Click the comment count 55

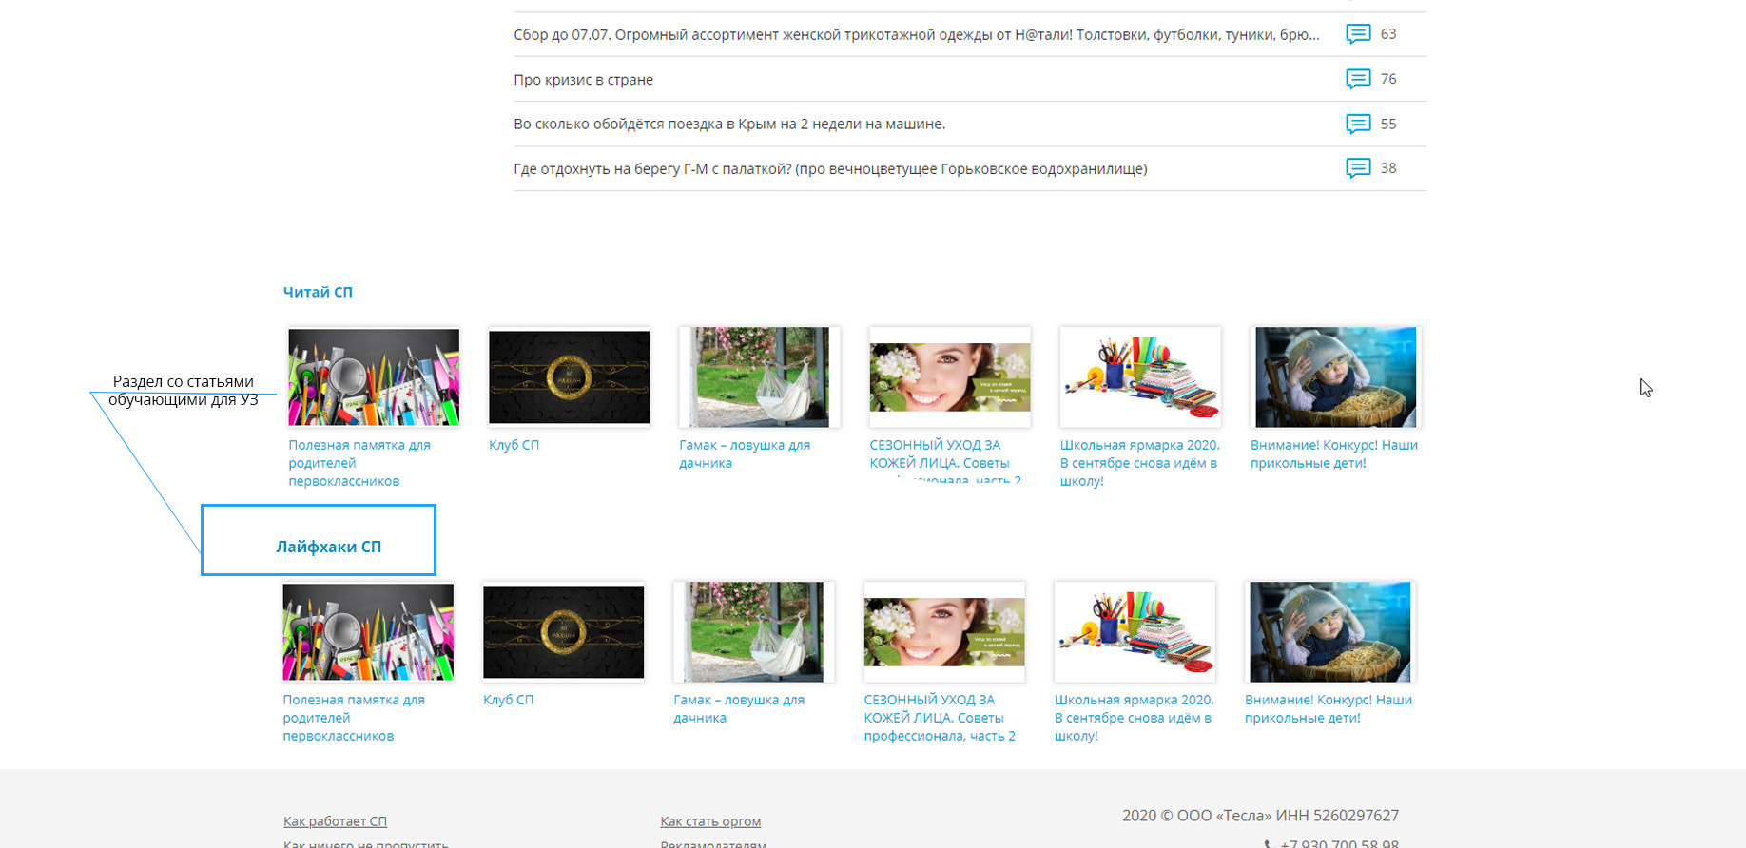tap(1388, 124)
